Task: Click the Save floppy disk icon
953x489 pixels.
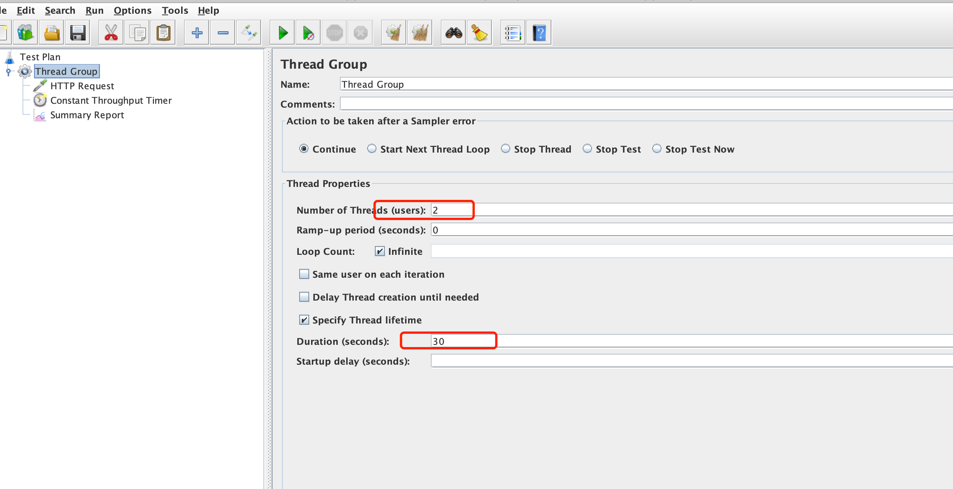Action: (78, 33)
